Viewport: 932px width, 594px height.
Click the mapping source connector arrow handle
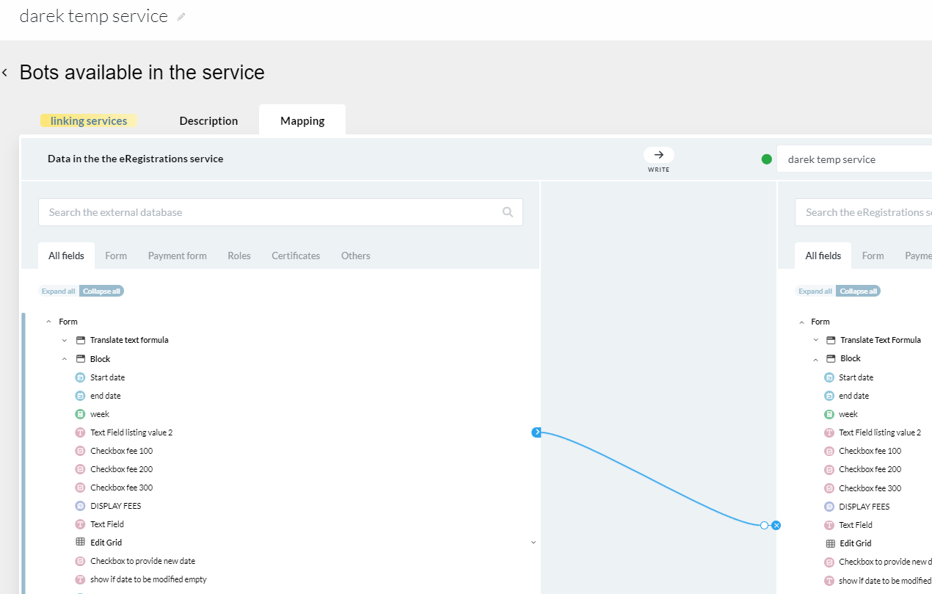tap(536, 432)
